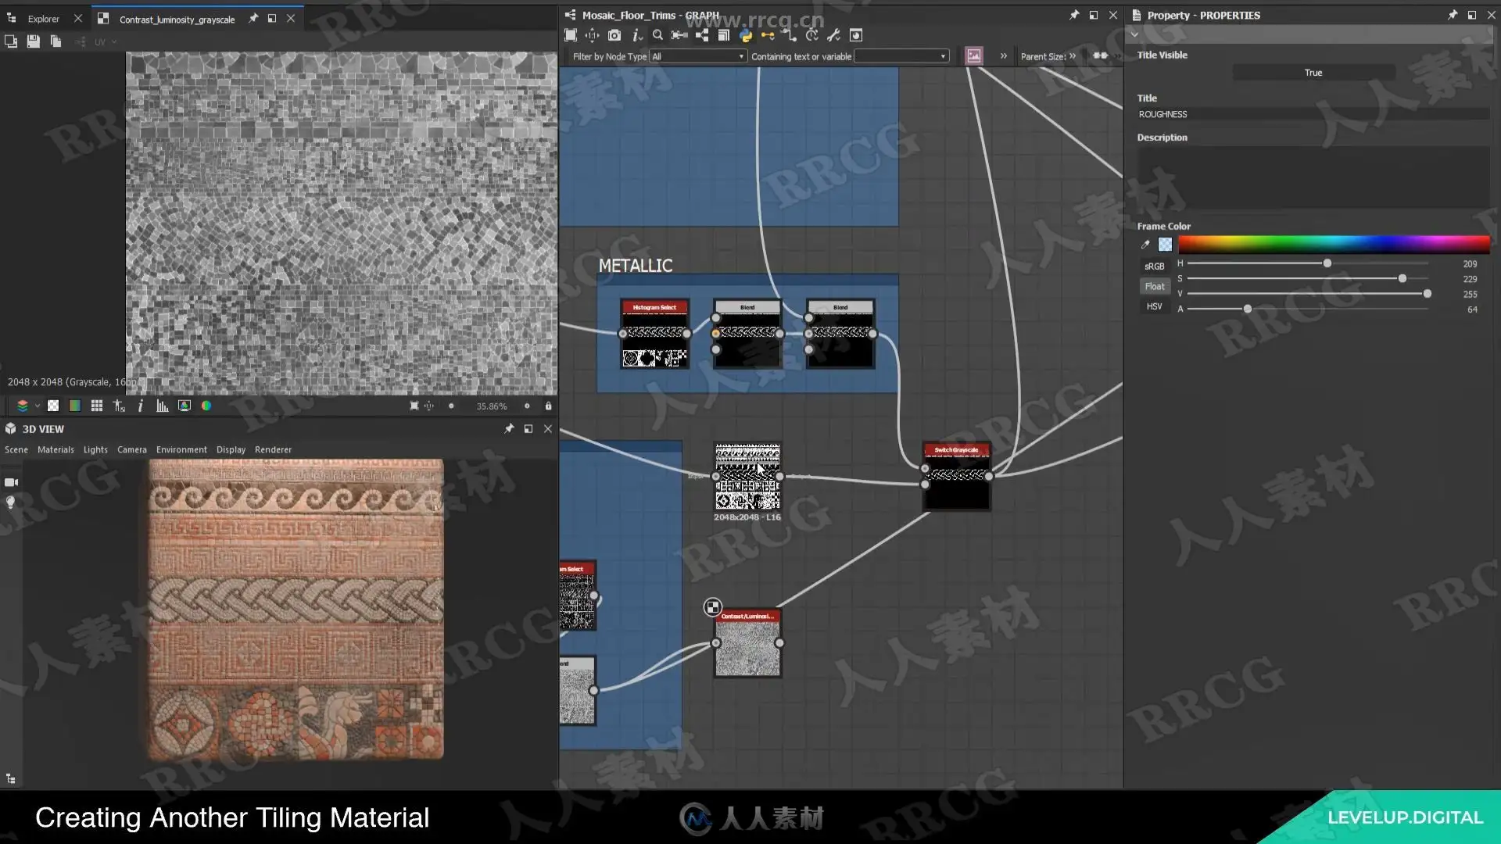Click the frame color hue gradient bar
This screenshot has width=1501, height=844.
click(x=1333, y=245)
